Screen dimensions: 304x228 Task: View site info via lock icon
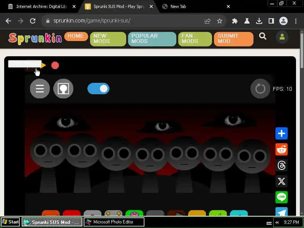click(48, 21)
